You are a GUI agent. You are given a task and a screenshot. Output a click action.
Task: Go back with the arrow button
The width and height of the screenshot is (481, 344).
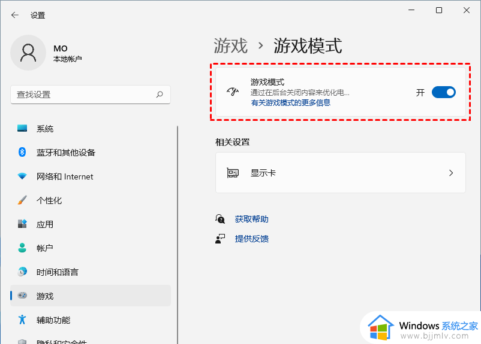click(15, 15)
